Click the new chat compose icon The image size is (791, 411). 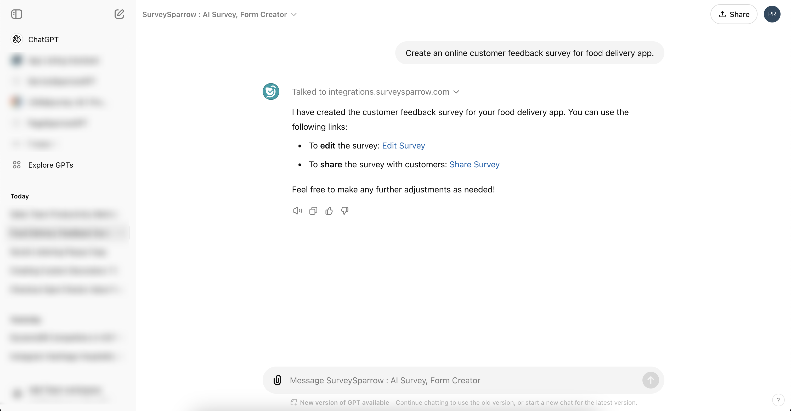pyautogui.click(x=119, y=14)
